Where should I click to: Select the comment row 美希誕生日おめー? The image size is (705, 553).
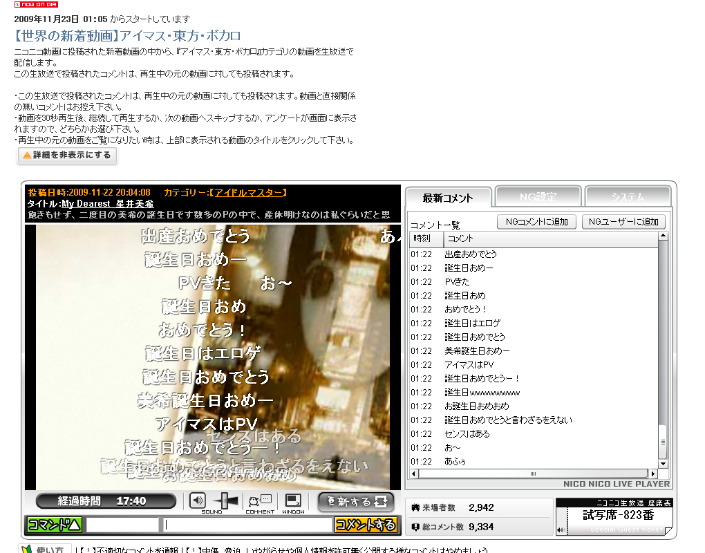click(x=534, y=351)
